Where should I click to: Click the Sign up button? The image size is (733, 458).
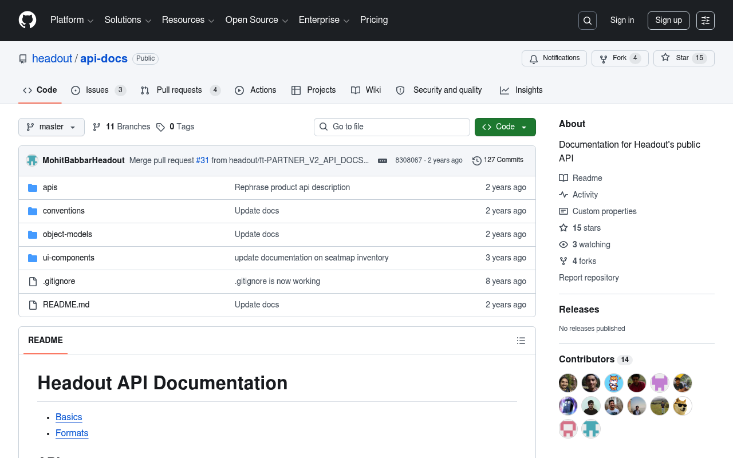[x=669, y=21]
